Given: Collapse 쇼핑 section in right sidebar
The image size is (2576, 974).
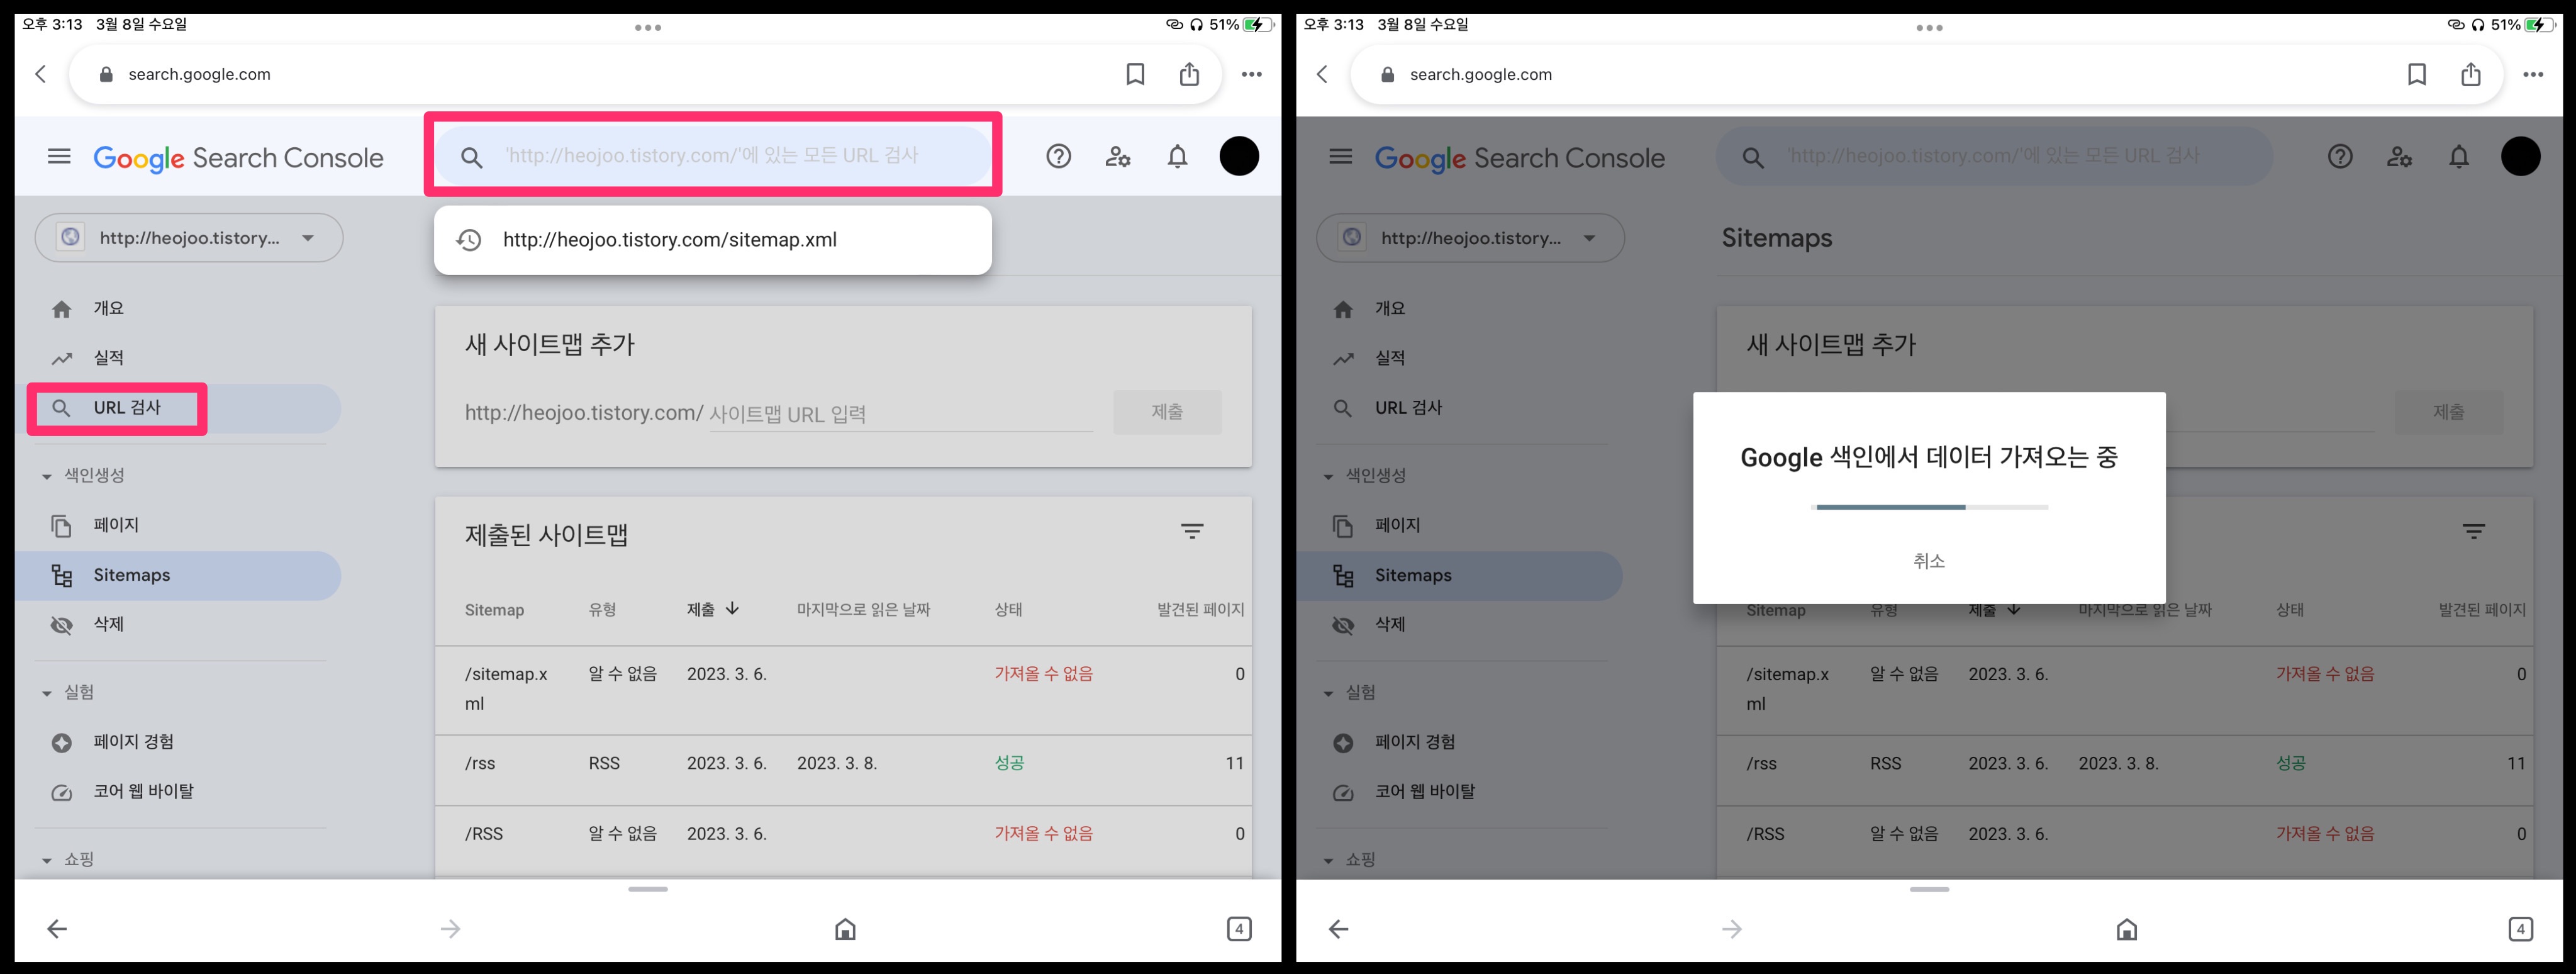Looking at the screenshot, I should click(1328, 860).
